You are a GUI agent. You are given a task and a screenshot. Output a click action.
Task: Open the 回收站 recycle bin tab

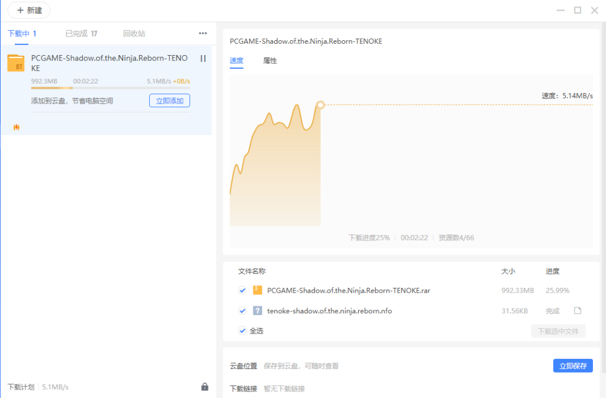(134, 34)
